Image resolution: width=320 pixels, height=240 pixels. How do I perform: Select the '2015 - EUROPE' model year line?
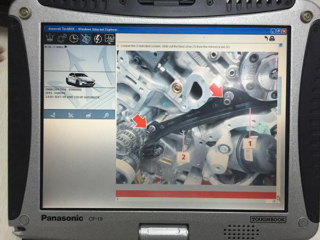point(55,93)
